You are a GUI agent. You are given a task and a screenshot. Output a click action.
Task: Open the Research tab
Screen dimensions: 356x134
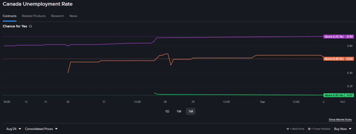(x=57, y=16)
